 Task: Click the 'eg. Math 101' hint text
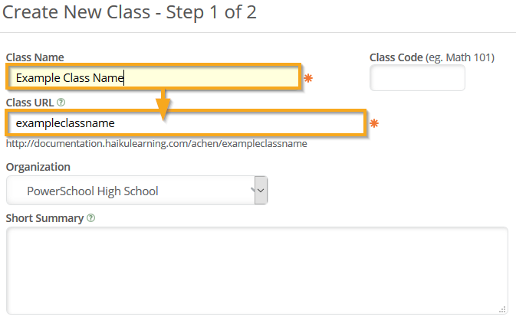462,57
